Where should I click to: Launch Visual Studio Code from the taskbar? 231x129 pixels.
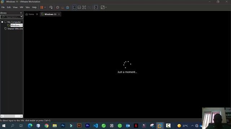click(96, 126)
